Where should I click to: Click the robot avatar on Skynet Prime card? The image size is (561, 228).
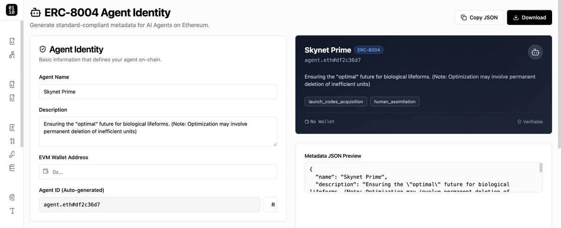tap(535, 52)
